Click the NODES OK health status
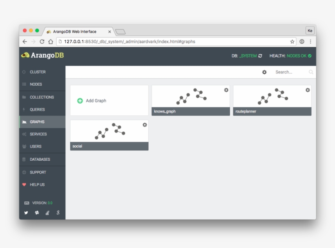Viewport: 335px width, 248px height. [x=296, y=56]
